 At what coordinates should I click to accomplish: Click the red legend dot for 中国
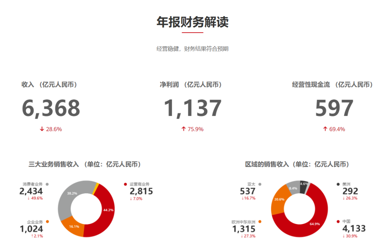point(338,222)
